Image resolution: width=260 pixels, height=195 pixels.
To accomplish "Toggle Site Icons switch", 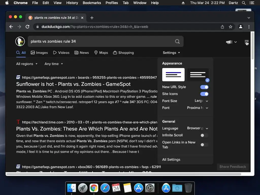I will tap(204, 94).
